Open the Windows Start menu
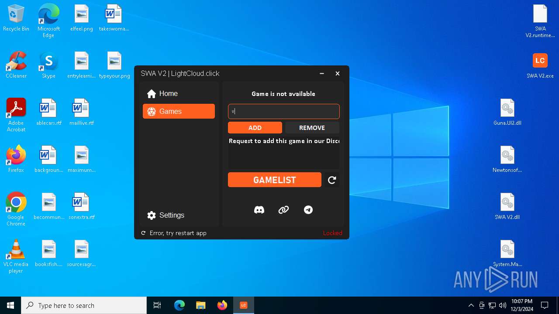 [10, 305]
